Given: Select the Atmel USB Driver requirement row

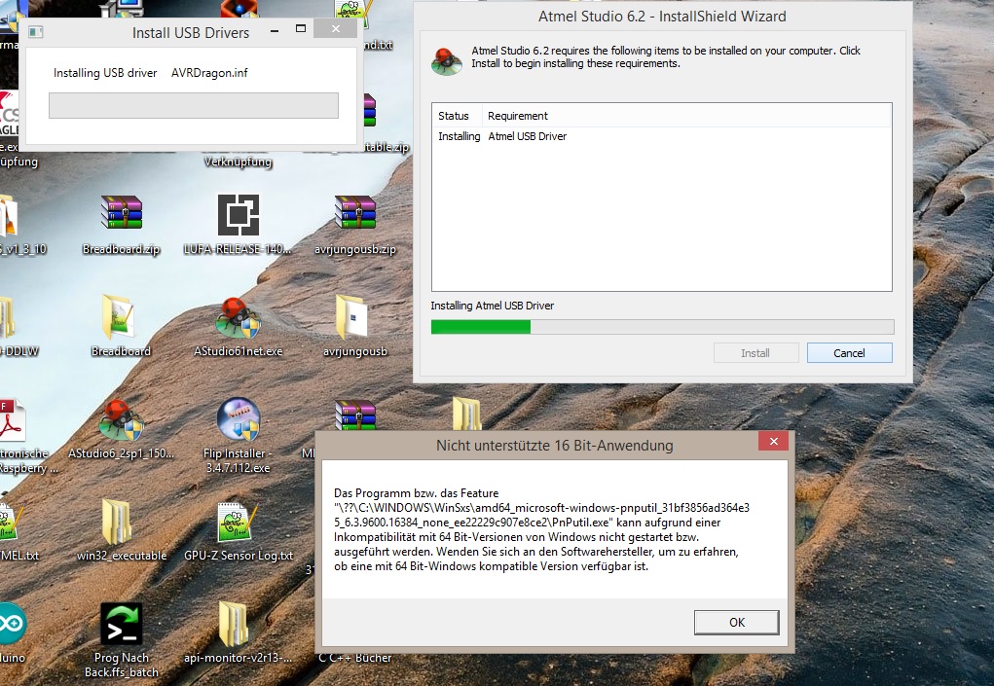Looking at the screenshot, I should [x=526, y=137].
